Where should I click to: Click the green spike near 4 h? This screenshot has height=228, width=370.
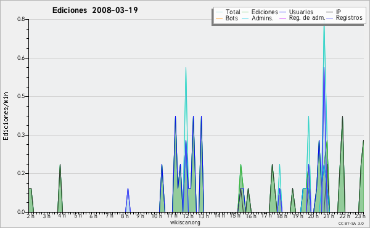pos(60,189)
